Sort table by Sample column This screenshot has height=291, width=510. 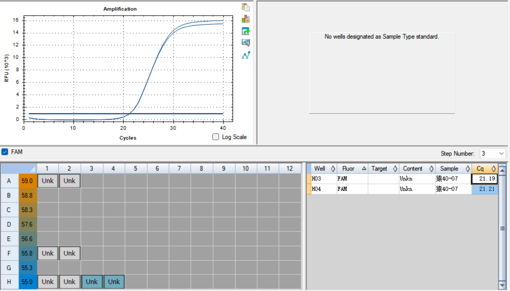tap(453, 168)
